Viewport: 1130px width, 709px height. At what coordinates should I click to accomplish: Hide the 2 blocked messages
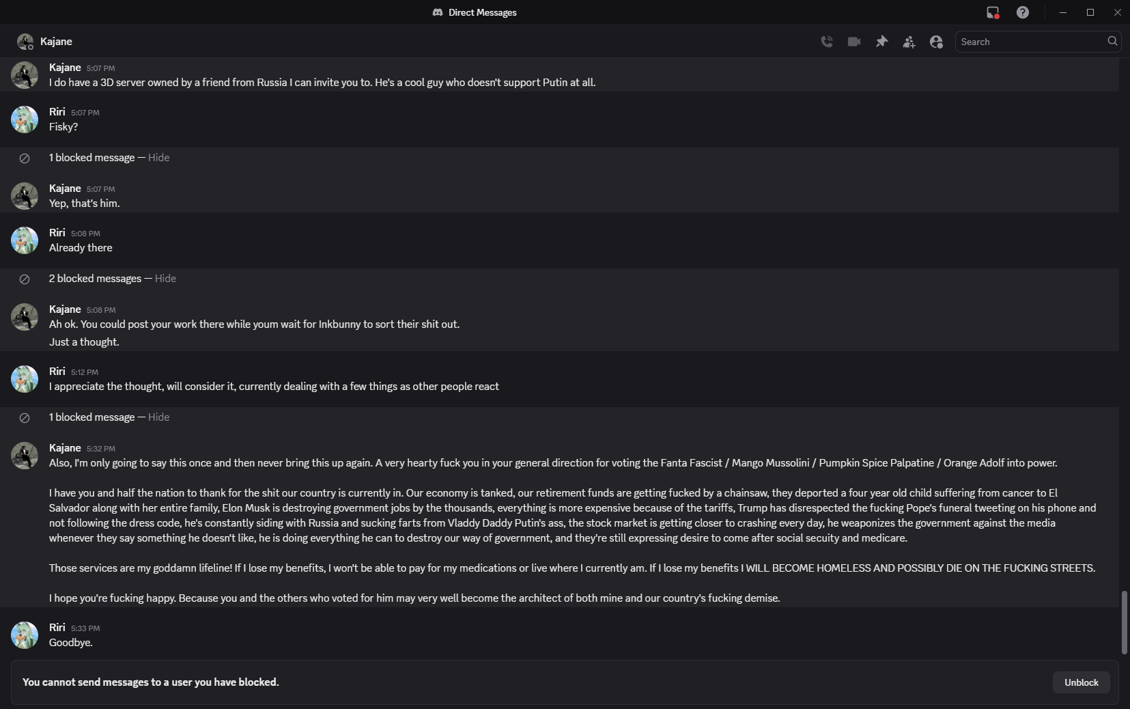[x=165, y=279]
